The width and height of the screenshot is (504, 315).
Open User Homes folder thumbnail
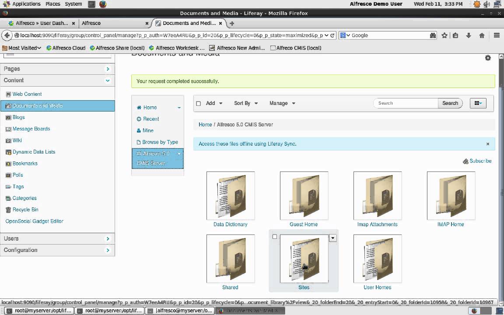378,259
